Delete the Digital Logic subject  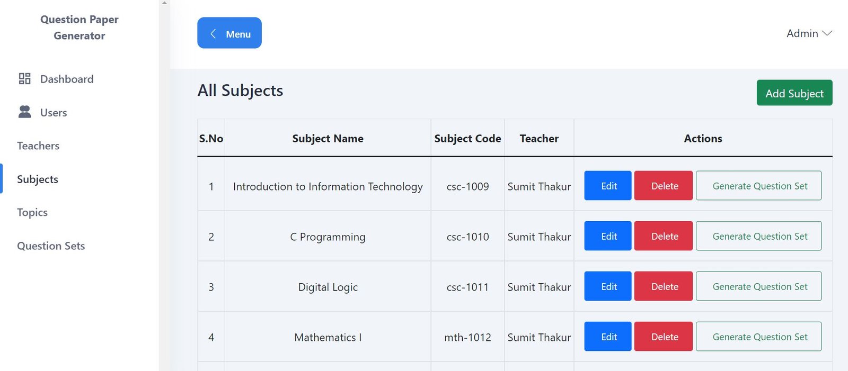663,286
